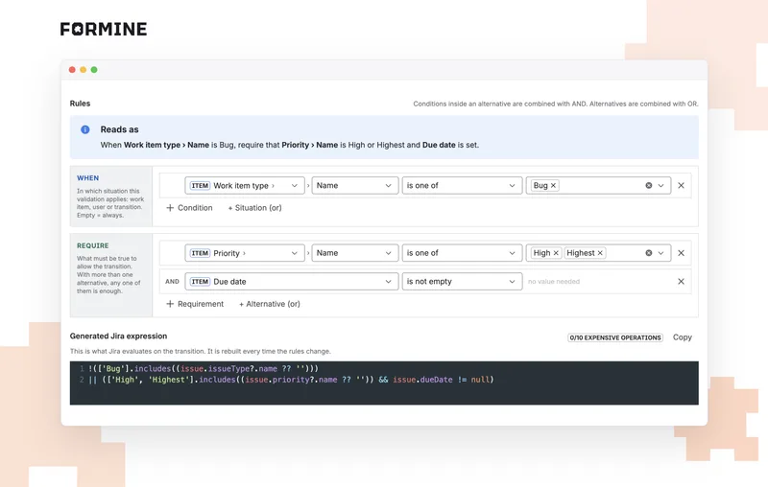
Task: Open the Name dropdown in the WHEN row
Action: (354, 185)
